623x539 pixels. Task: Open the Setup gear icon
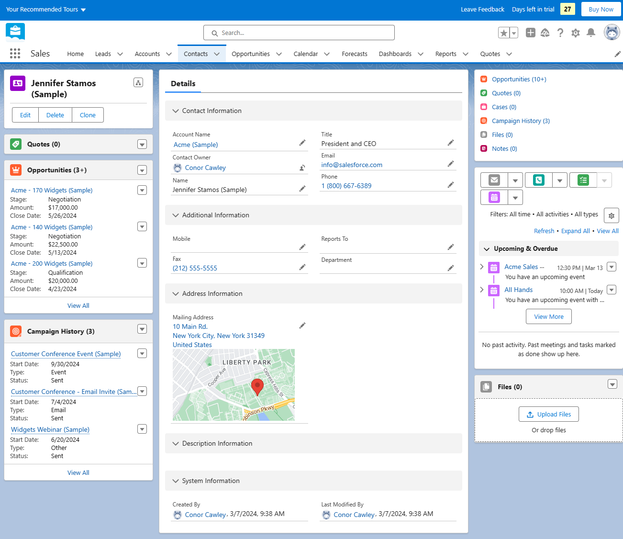click(576, 33)
